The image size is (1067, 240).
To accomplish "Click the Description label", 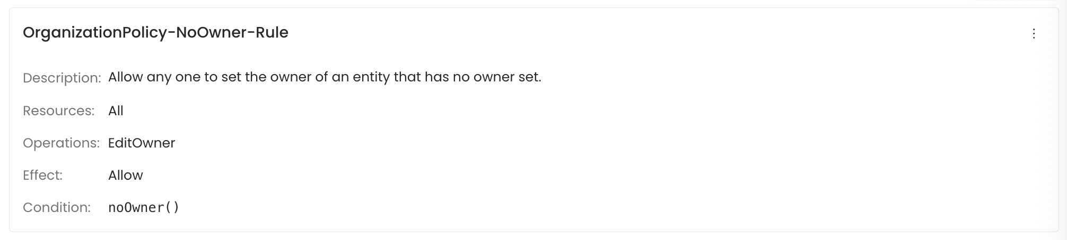I will click(62, 78).
